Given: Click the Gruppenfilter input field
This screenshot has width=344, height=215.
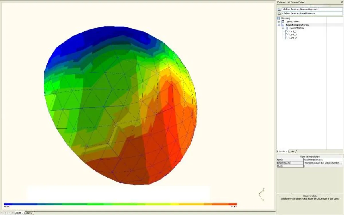Looking at the screenshot, I should coord(312,9).
